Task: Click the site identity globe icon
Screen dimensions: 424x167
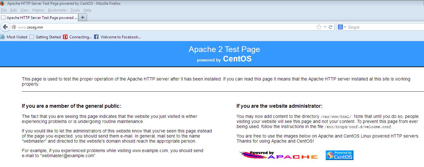Action: pyautogui.click(x=14, y=27)
